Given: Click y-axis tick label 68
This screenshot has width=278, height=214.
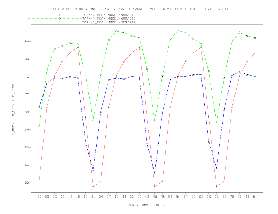Looking at the screenshot, I should tap(27, 112).
